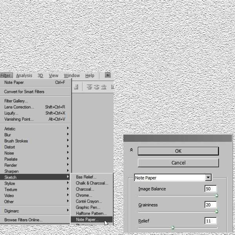Select the Halftone Pattern filter
235x235 pixels.
coord(92,213)
